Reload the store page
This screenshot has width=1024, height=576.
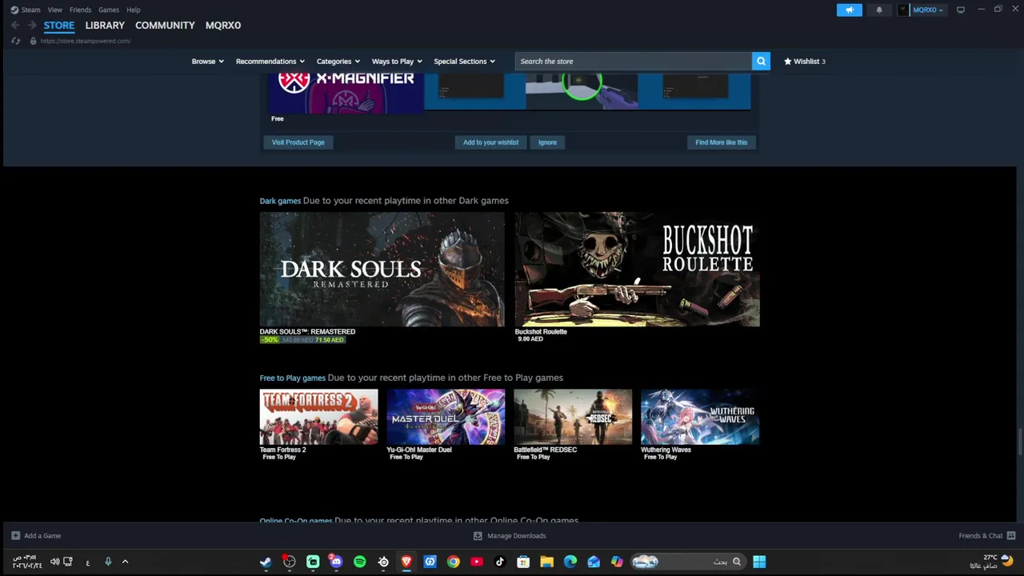(15, 41)
